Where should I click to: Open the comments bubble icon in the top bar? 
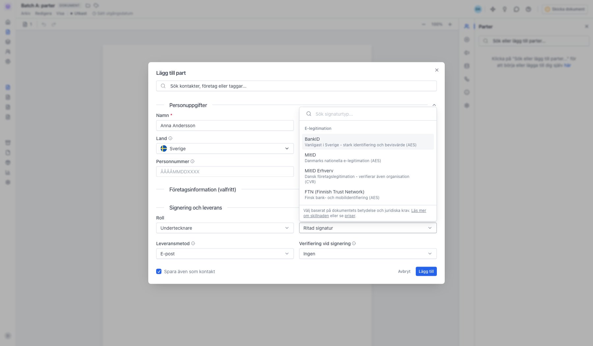(x=516, y=9)
